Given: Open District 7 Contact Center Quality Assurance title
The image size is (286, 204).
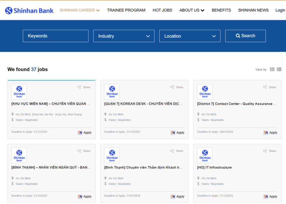Looking at the screenshot, I should click(237, 104).
